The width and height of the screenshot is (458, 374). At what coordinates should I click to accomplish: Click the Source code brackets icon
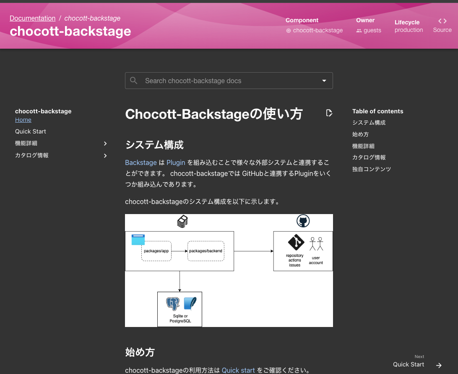[x=442, y=21]
